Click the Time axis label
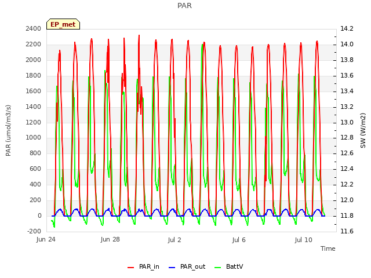Image resolution: width=371 pixels, height=278 pixels. click(328, 248)
